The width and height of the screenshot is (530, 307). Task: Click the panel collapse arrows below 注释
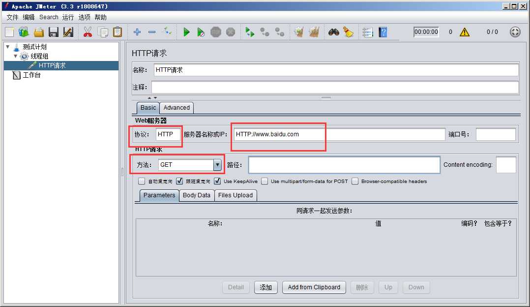coord(152,98)
